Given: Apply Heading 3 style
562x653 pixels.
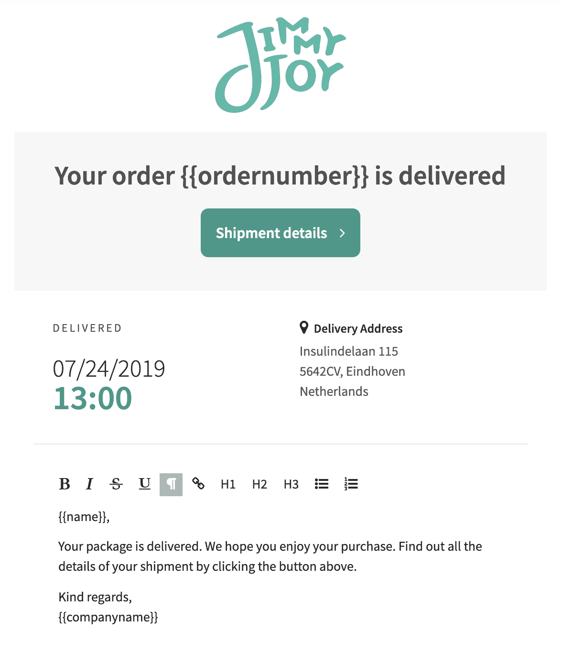Looking at the screenshot, I should 291,484.
